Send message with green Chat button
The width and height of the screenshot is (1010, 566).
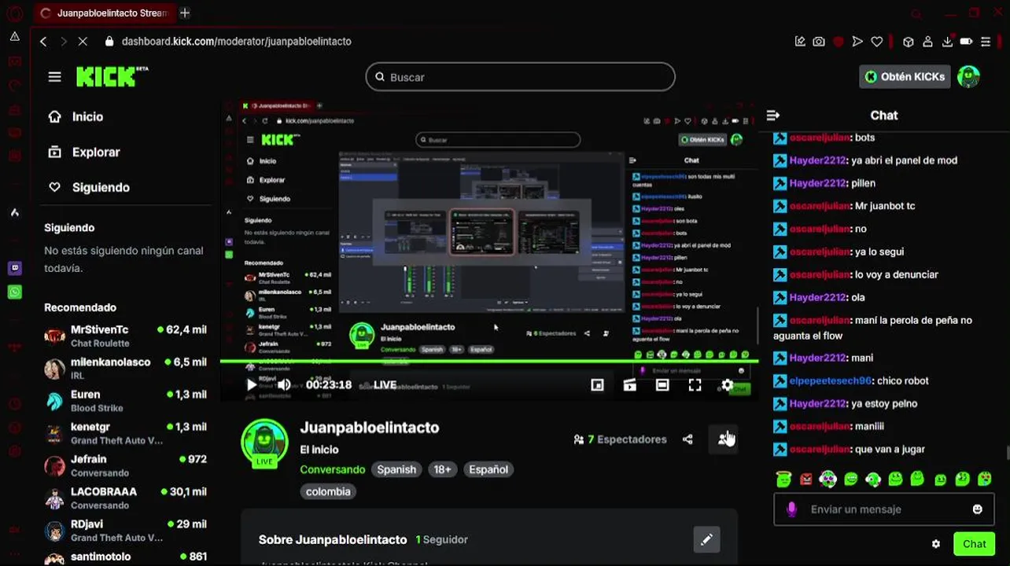click(974, 544)
